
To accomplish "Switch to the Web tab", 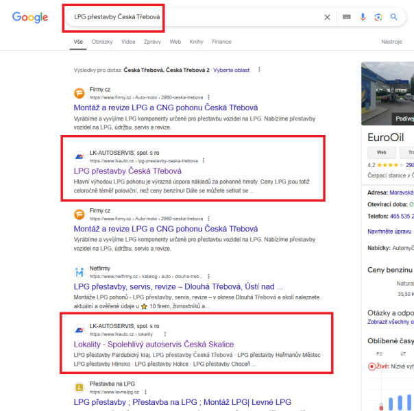I will point(175,42).
